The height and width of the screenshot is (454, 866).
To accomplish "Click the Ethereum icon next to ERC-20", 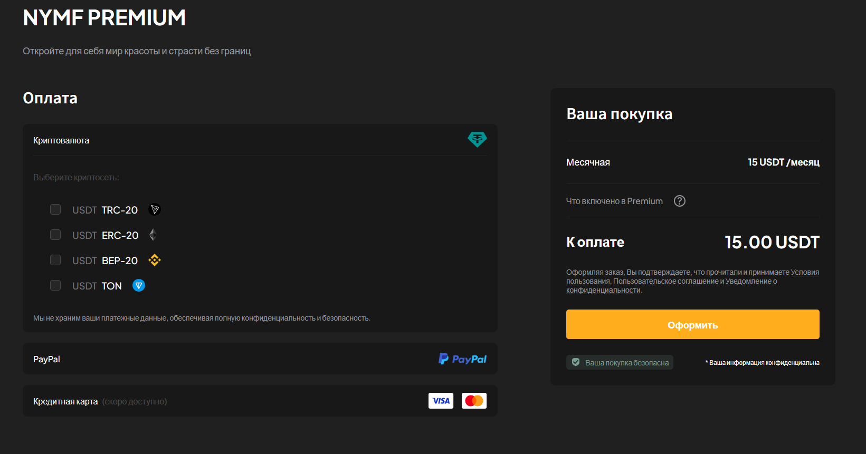I will 153,235.
